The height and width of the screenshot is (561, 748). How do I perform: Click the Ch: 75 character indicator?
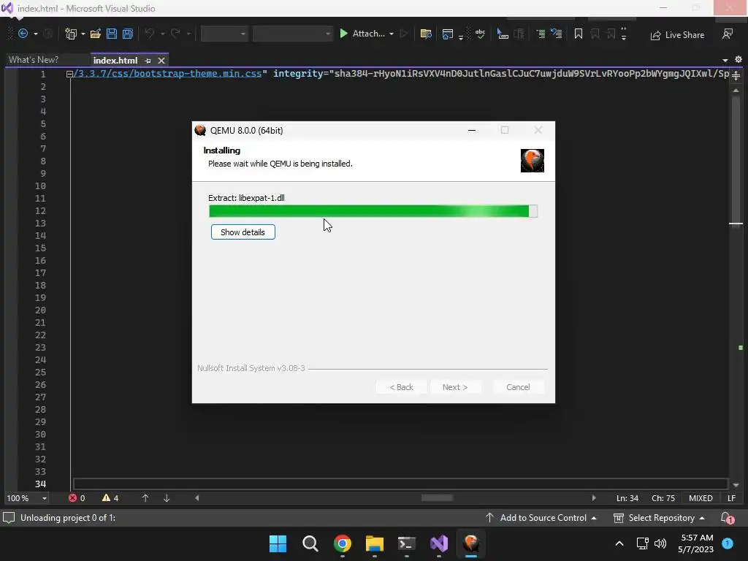click(x=663, y=498)
